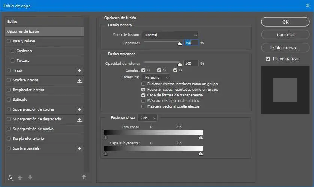Image resolution: width=314 pixels, height=187 pixels.
Task: Enable Superposición de motivo checkbox
Action: point(9,129)
